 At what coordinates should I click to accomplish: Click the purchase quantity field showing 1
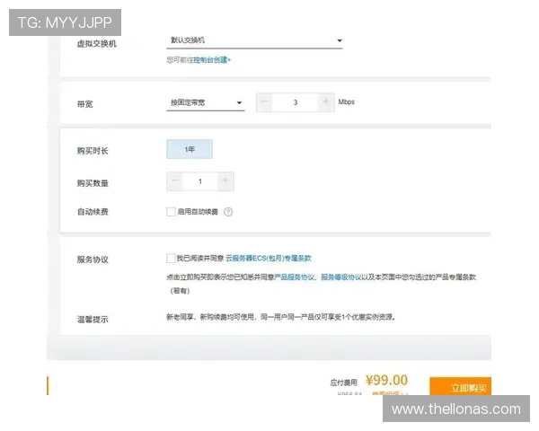[x=200, y=181]
